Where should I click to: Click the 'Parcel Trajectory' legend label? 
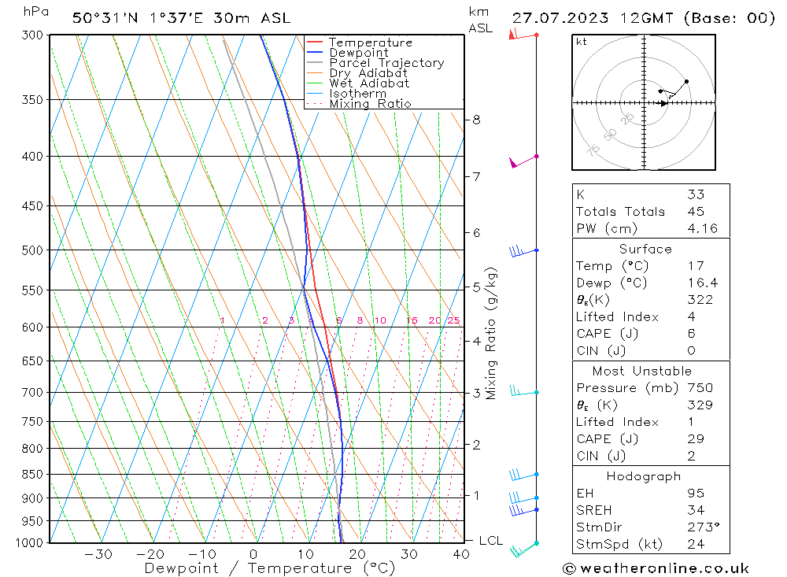coord(386,63)
